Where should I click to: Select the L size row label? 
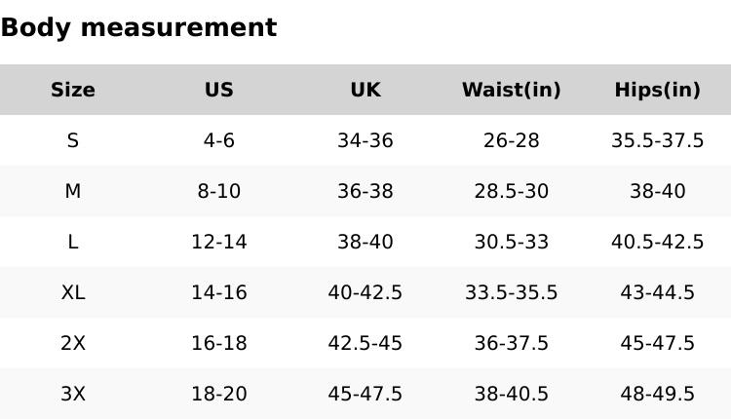tap(73, 243)
